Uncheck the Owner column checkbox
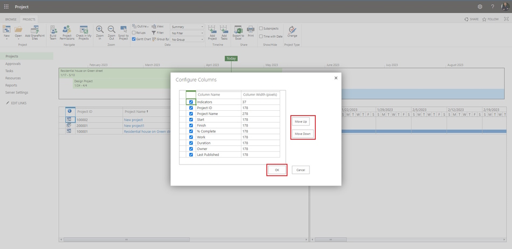Viewport: 512px width, 249px height. click(191, 149)
